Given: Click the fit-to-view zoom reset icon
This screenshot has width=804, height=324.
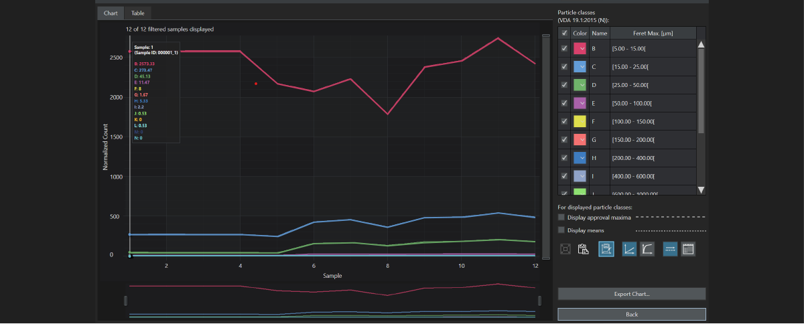Looking at the screenshot, I should [x=565, y=249].
